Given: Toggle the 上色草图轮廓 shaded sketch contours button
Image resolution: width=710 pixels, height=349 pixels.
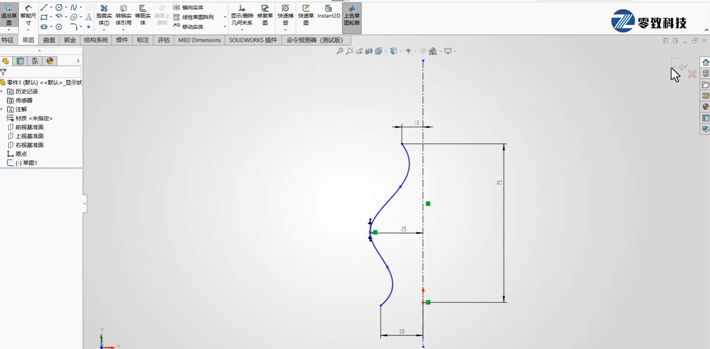Looking at the screenshot, I should (352, 15).
